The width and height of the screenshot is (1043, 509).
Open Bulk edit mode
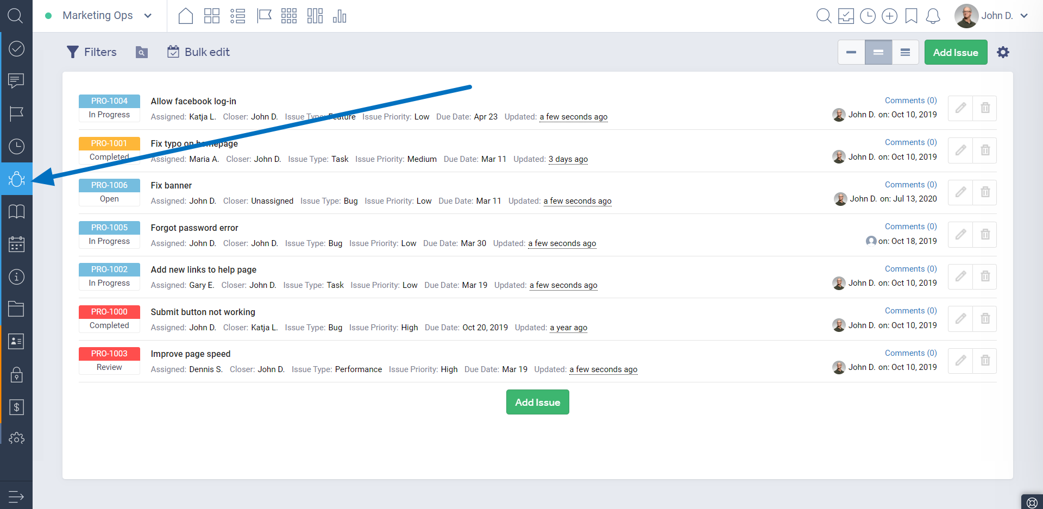click(198, 52)
